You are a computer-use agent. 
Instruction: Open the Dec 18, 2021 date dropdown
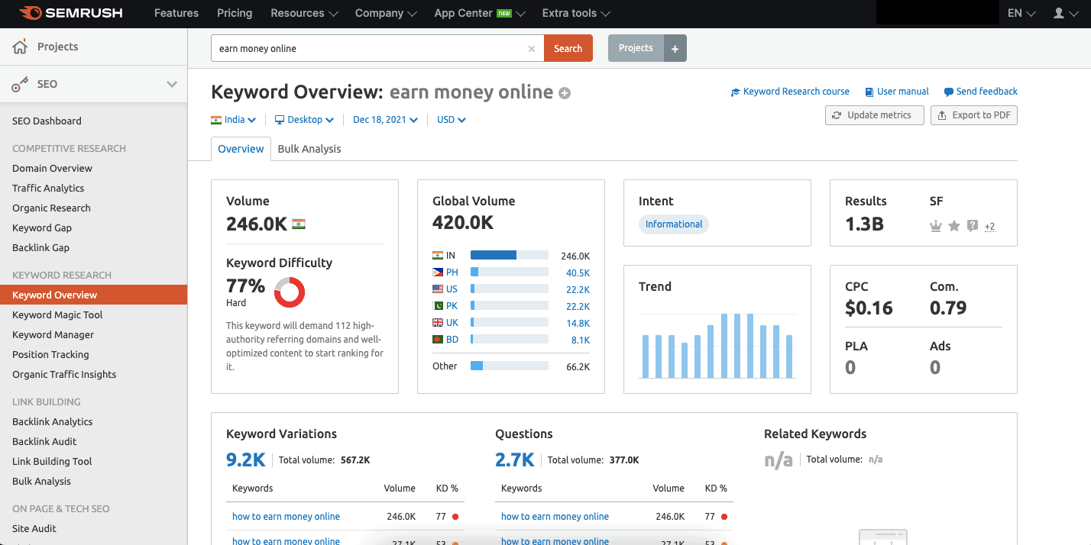[x=385, y=120]
